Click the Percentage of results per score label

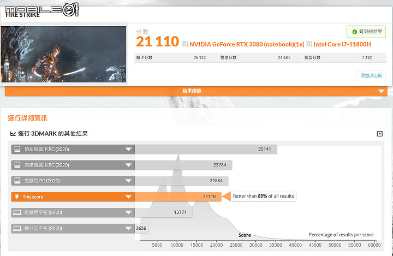pos(341,235)
